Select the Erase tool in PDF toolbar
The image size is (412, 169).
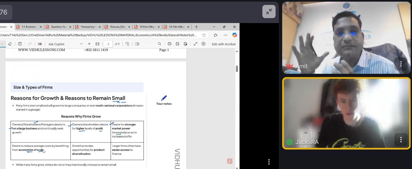10,44
